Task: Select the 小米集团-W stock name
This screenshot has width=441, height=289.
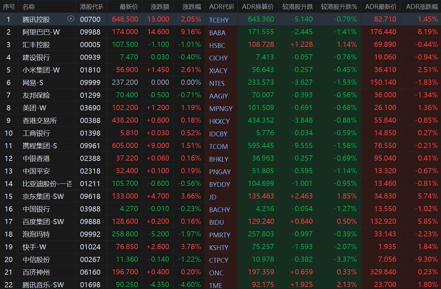Action: tap(41, 70)
